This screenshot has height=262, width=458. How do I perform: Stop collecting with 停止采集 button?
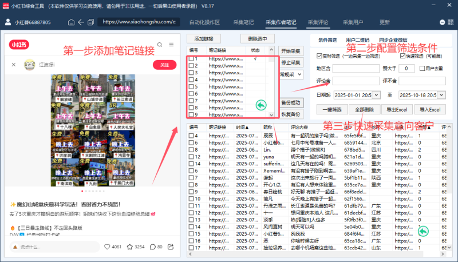click(x=291, y=62)
